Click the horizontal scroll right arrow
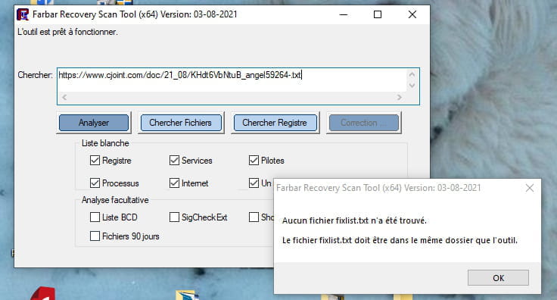 [x=400, y=98]
